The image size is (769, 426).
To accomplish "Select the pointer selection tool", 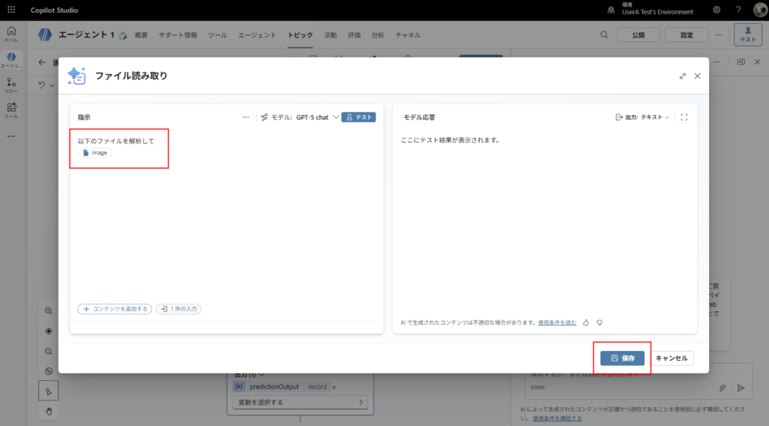I will 49,391.
